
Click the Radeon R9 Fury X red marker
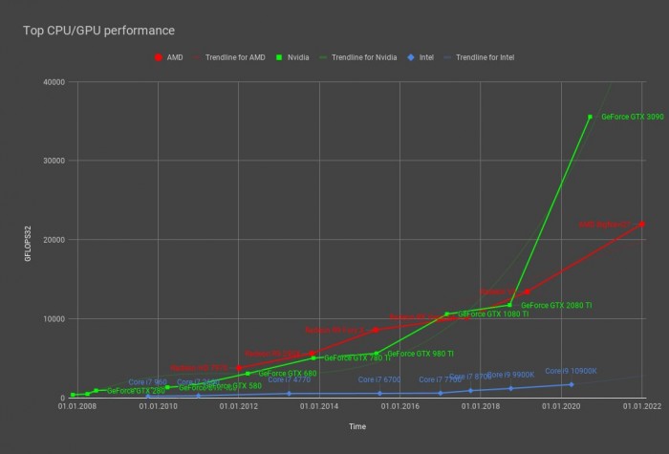[376, 330]
